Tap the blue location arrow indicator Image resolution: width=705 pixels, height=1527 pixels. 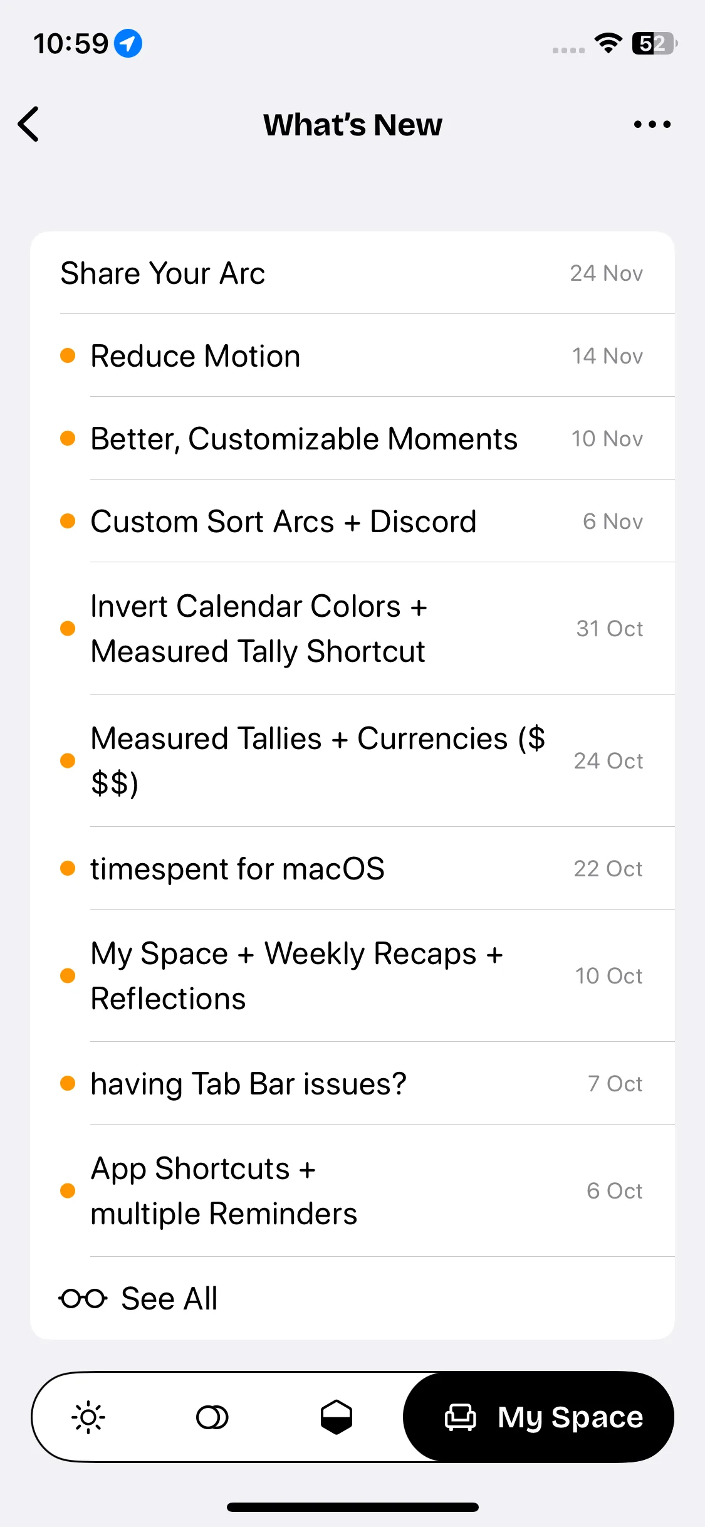click(128, 43)
